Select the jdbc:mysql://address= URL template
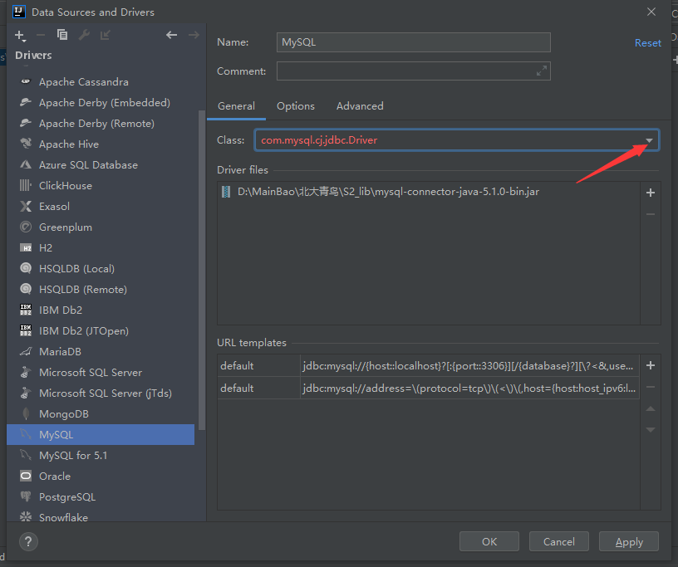This screenshot has height=567, width=678. click(x=428, y=388)
